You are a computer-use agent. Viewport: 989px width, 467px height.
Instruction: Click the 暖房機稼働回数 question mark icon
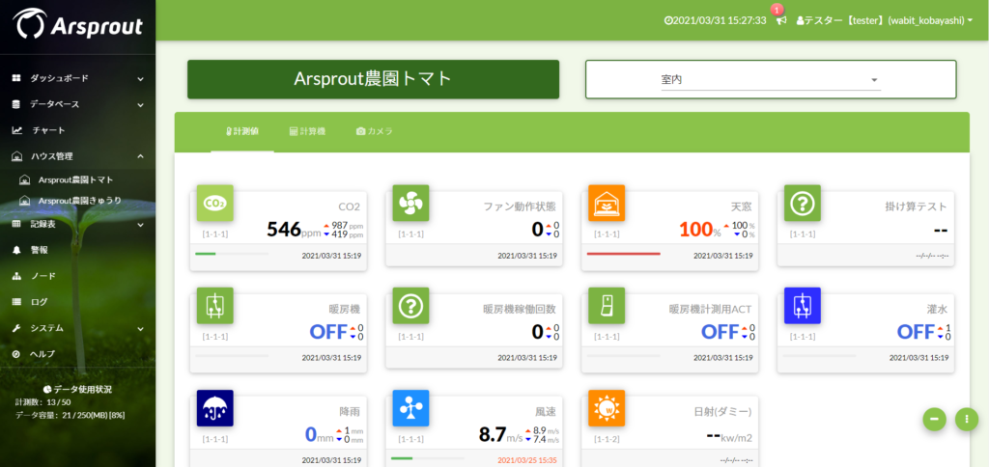pyautogui.click(x=410, y=306)
